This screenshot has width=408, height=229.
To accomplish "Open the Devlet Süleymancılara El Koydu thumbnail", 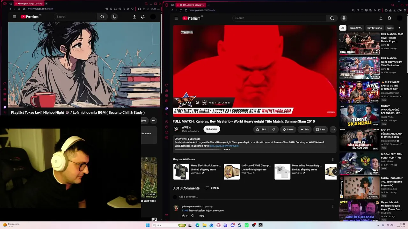I will coord(359,140).
